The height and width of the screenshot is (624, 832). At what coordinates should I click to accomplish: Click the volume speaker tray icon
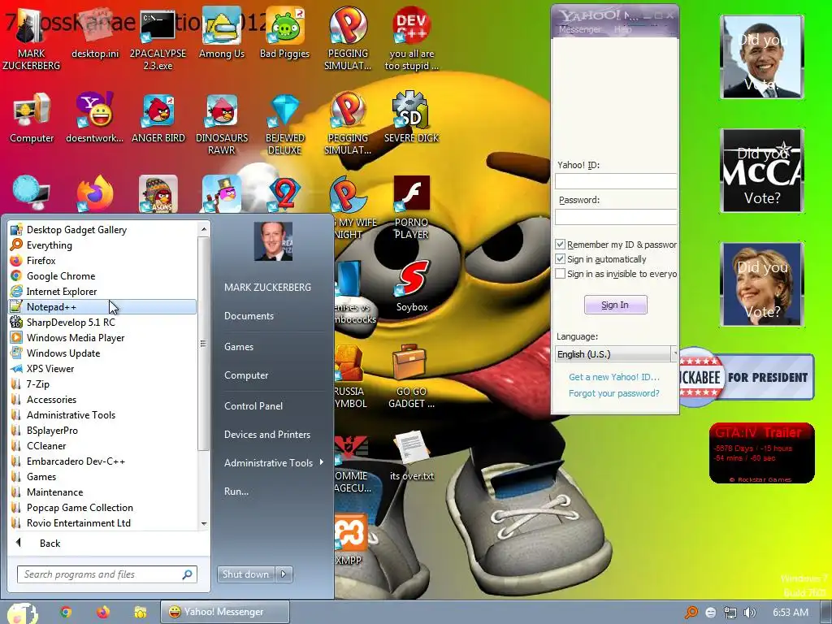[750, 613]
